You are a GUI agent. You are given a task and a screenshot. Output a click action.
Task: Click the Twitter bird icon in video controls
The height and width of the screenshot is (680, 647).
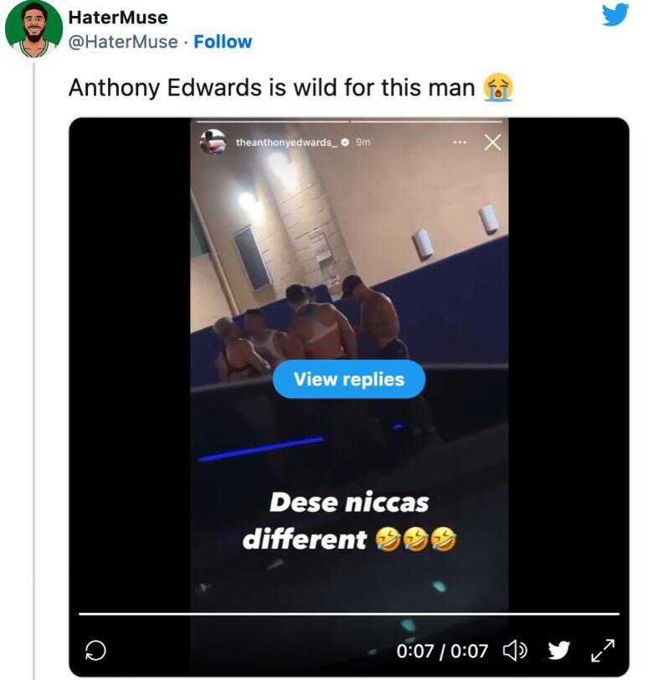coord(558,650)
